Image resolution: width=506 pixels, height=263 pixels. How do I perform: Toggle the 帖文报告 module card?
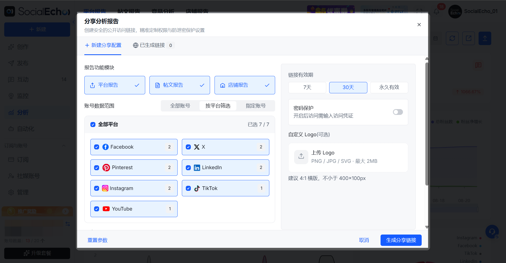[x=180, y=85]
